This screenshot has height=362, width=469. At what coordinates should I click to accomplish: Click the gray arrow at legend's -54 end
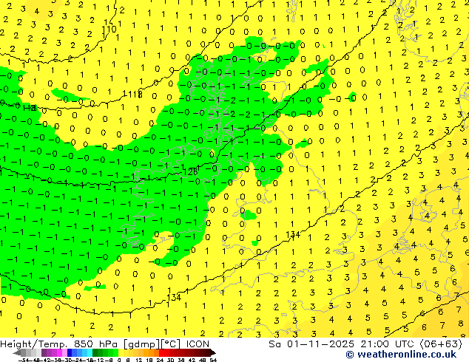click(17, 352)
